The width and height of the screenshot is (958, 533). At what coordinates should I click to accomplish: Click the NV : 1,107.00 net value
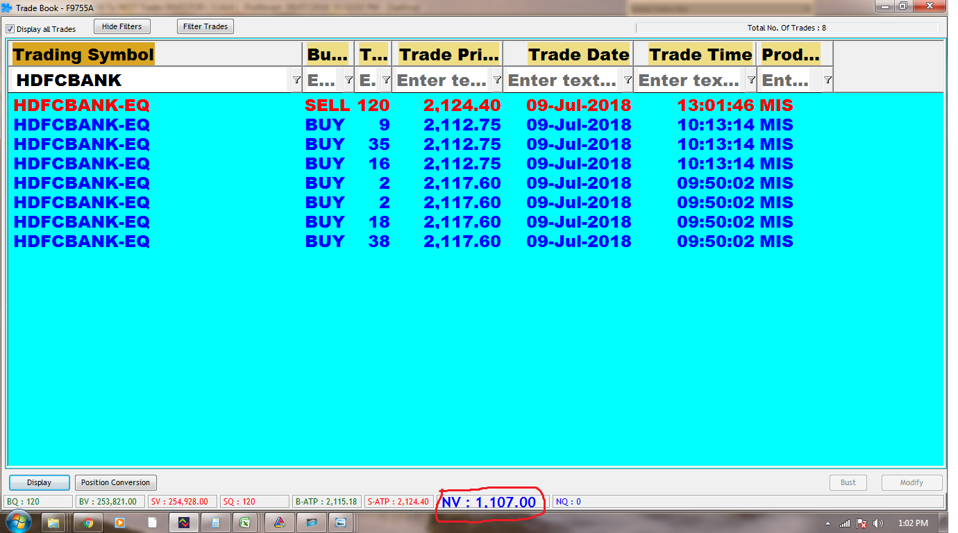tap(489, 502)
